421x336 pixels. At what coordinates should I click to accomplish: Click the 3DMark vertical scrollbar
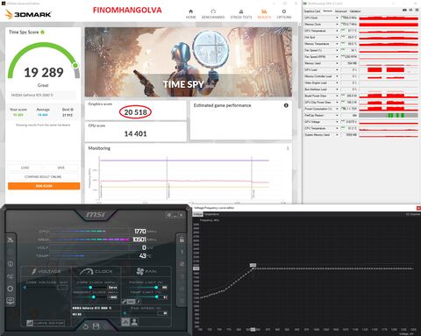[299, 68]
